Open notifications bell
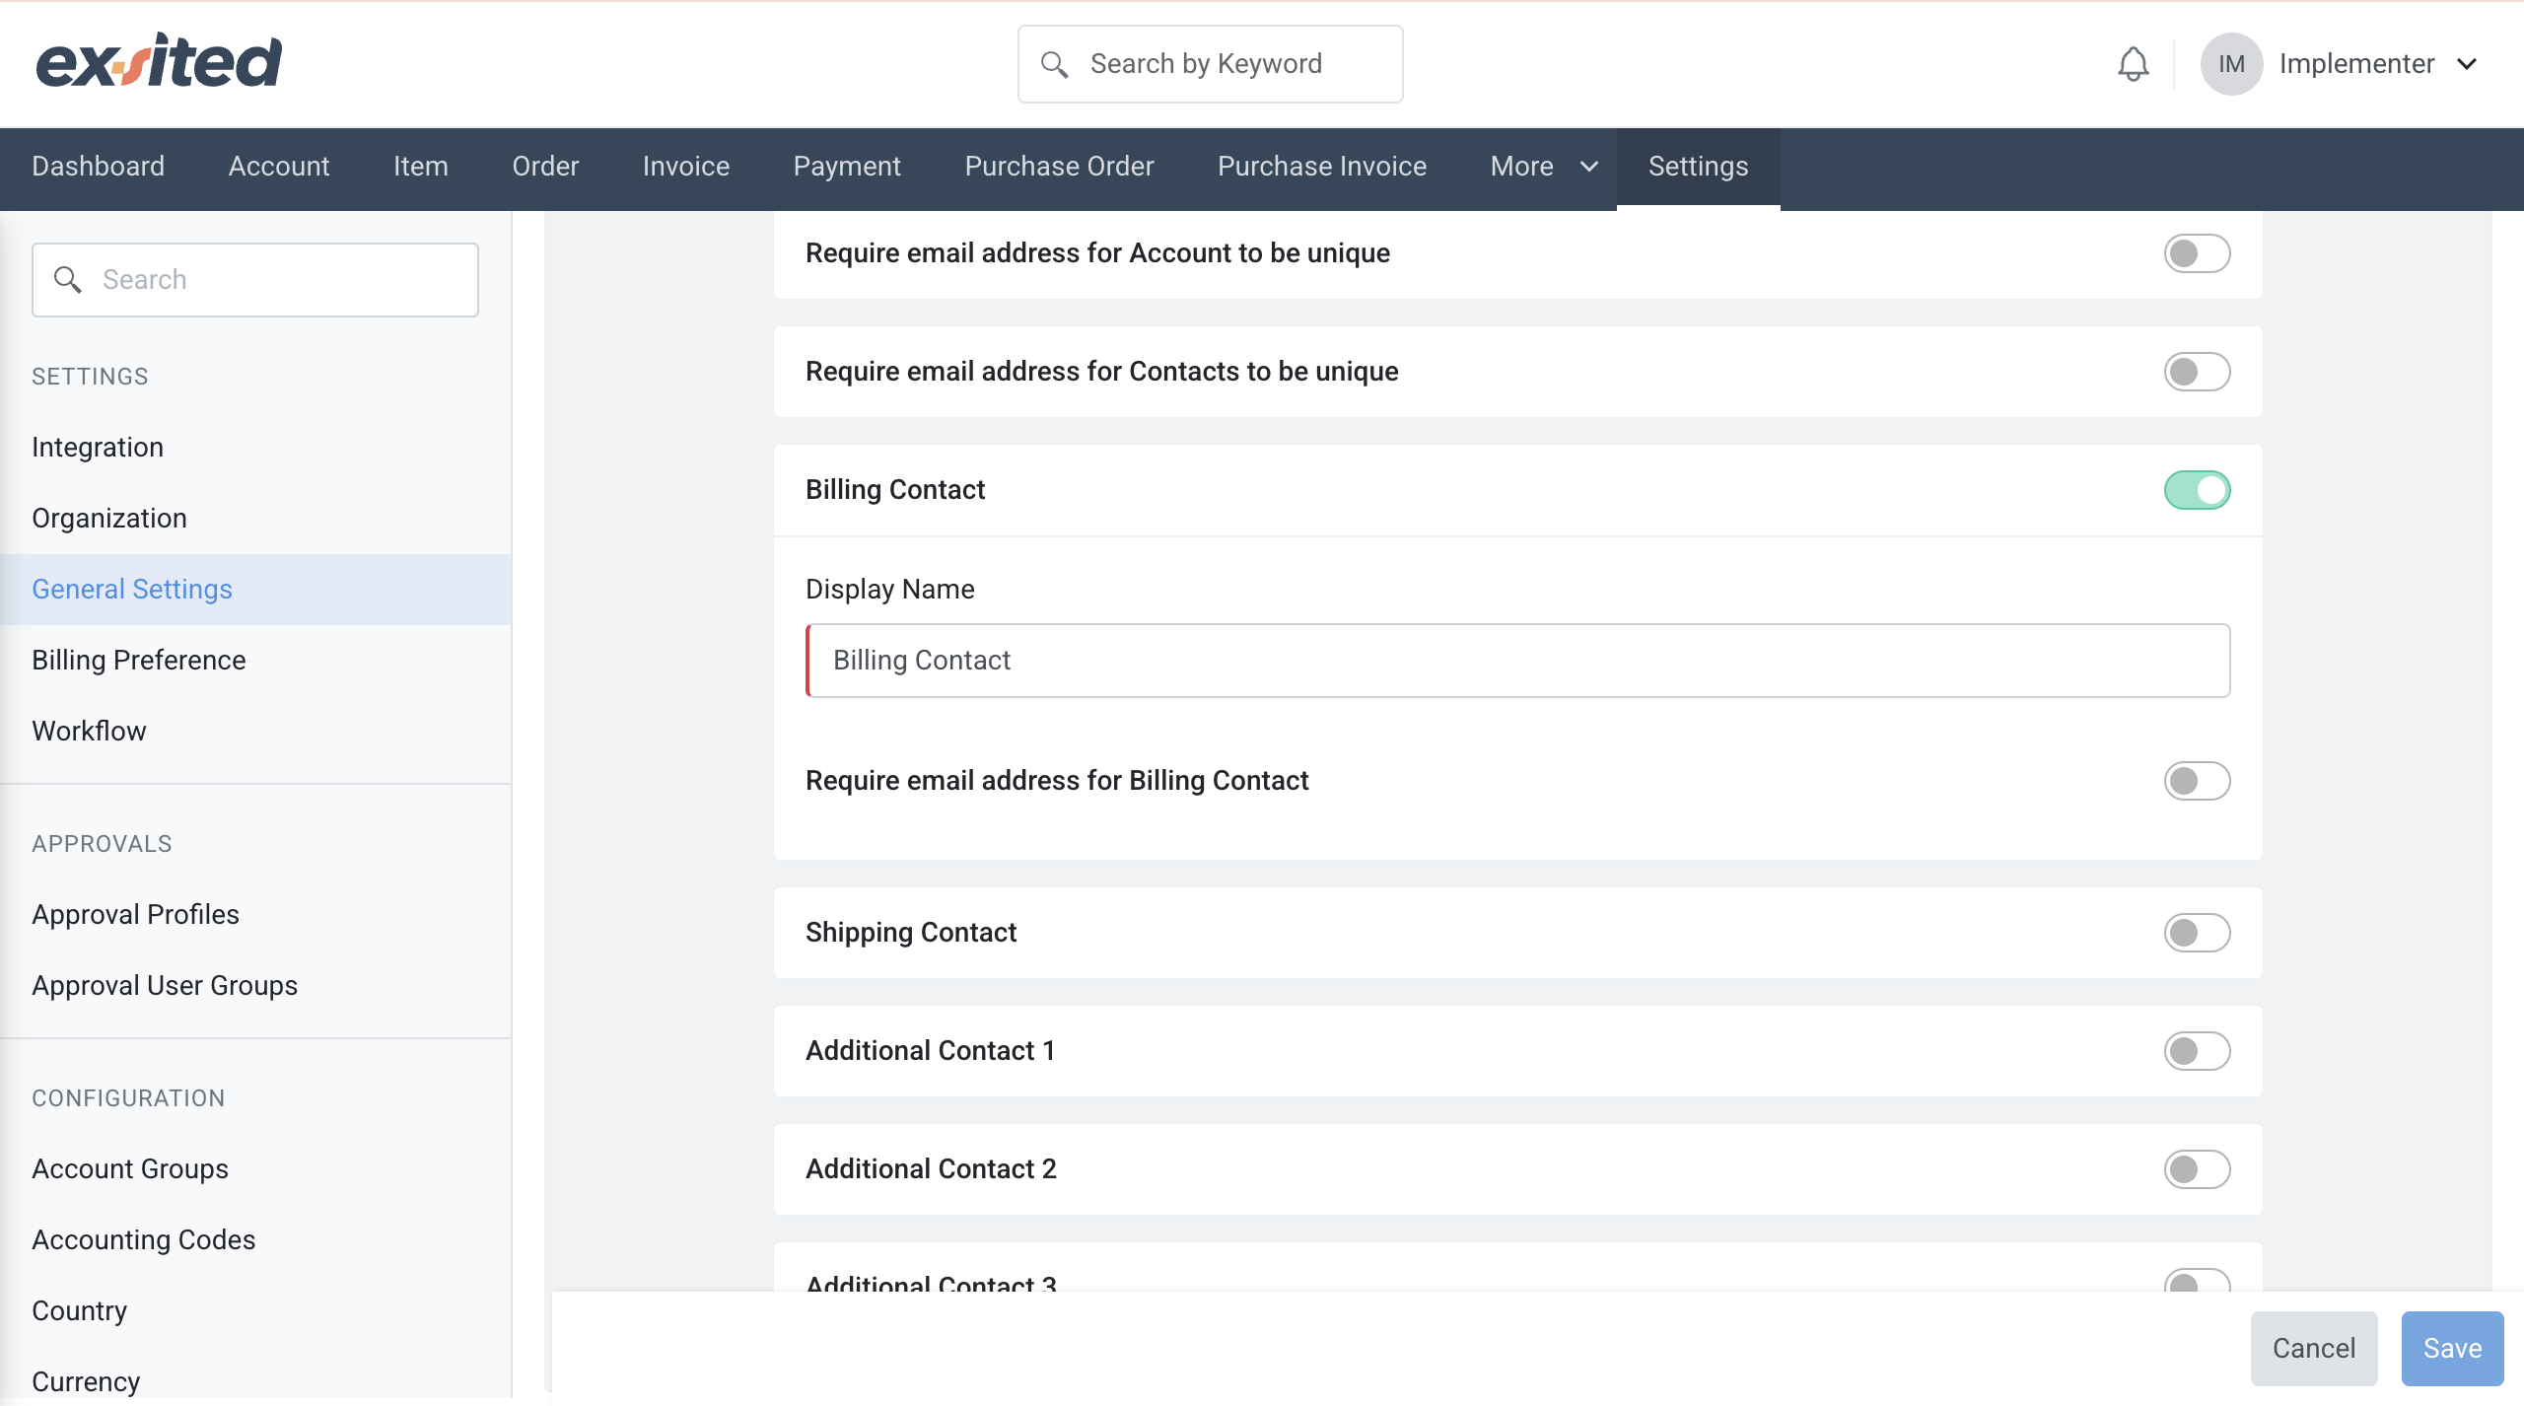Viewport: 2524px width, 1406px height. click(x=2133, y=64)
